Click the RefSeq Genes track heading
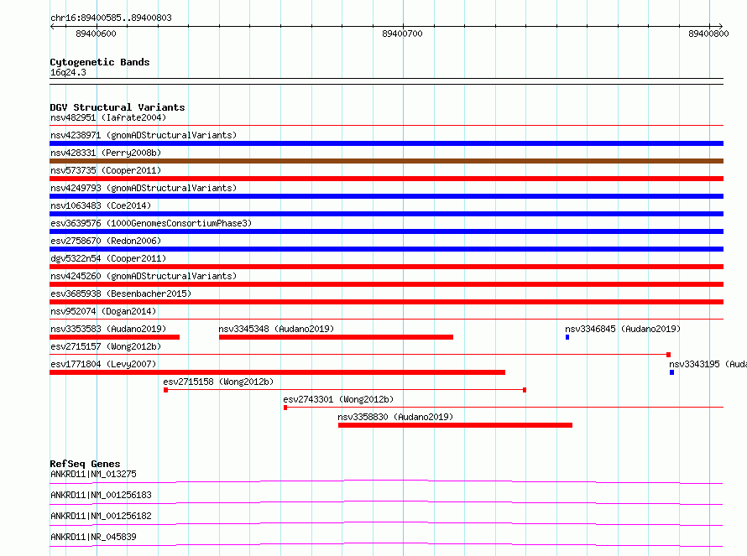 pos(85,464)
